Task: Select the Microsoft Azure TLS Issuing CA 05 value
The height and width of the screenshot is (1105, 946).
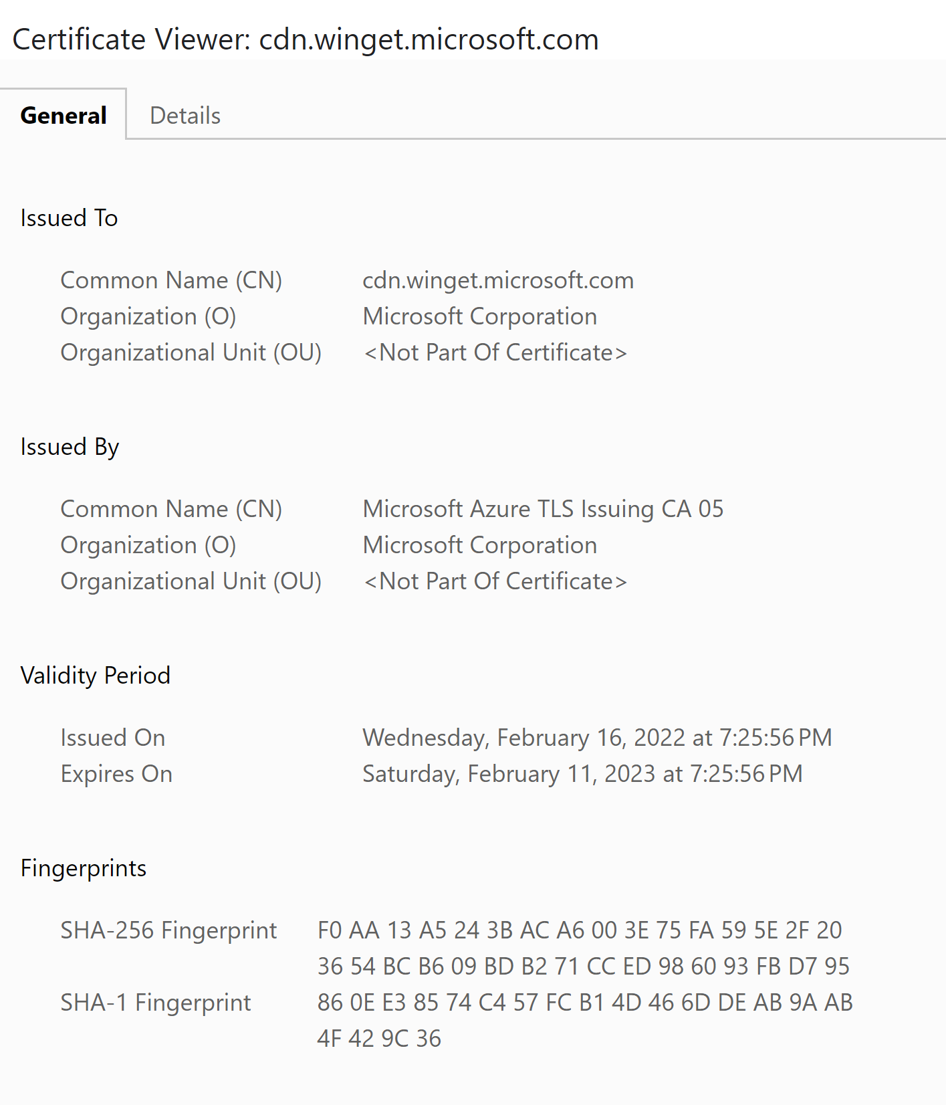Action: coord(543,509)
